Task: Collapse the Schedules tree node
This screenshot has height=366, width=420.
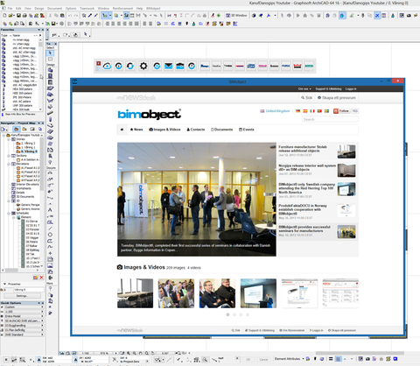Action: tap(9, 213)
